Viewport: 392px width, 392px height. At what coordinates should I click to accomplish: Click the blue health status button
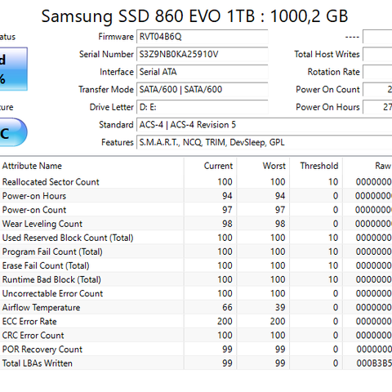[14, 69]
